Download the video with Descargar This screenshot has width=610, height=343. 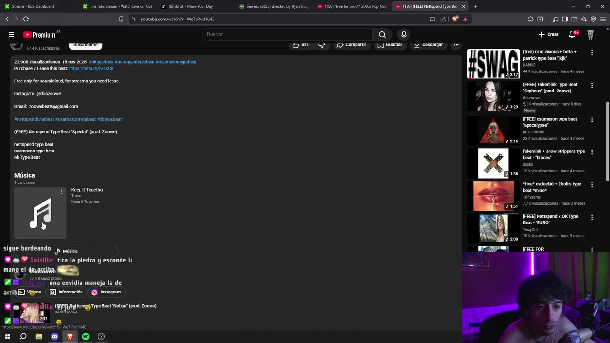coord(428,45)
